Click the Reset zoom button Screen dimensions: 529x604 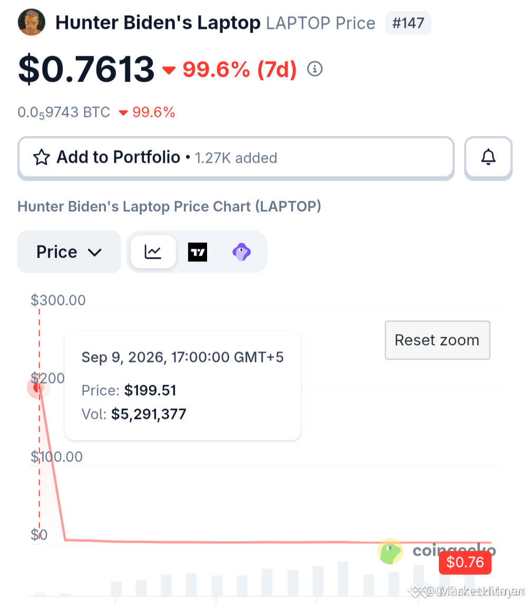coord(437,340)
